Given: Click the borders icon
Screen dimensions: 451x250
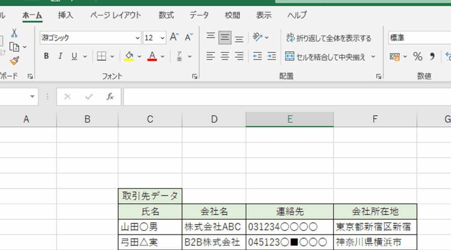Looking at the screenshot, I should (x=102, y=56).
